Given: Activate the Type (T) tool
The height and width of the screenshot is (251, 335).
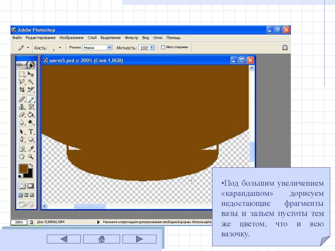Looking at the screenshot, I should tap(31, 132).
